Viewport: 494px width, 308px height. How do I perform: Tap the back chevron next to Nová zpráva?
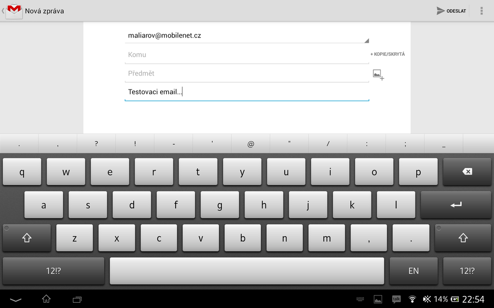click(3, 10)
